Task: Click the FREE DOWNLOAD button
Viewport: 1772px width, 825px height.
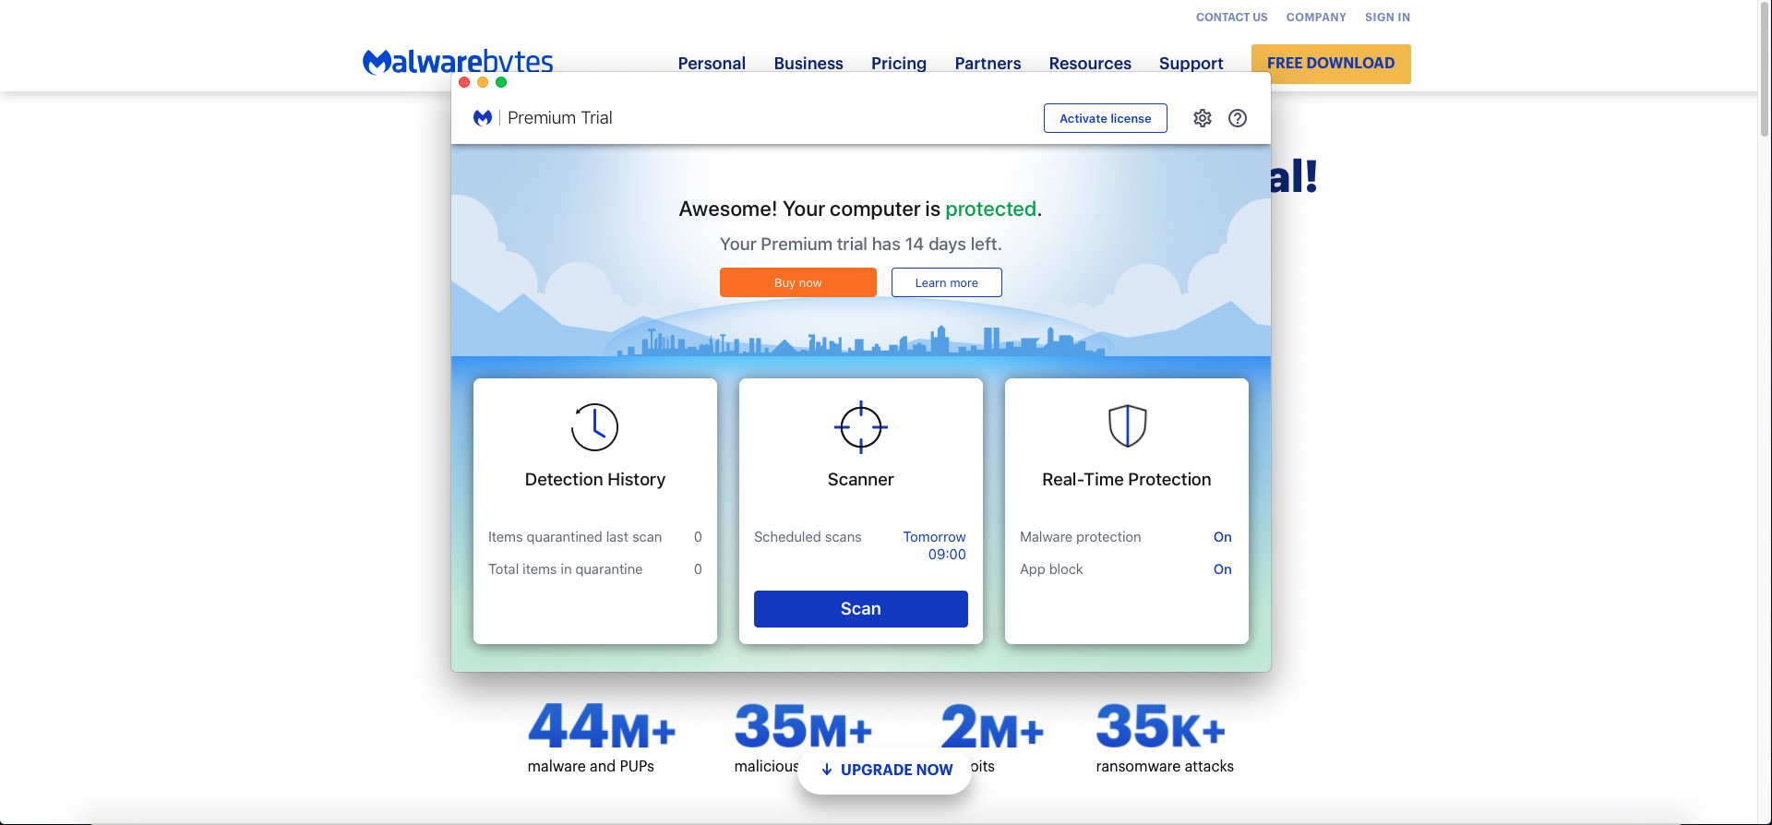Action: click(x=1331, y=64)
